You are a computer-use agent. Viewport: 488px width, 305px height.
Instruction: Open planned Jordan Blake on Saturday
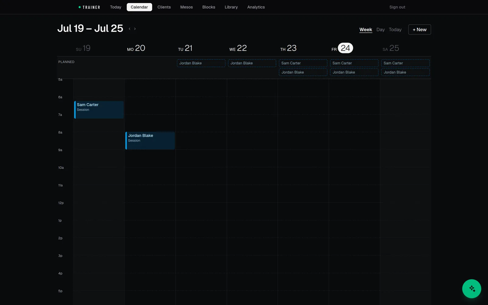click(405, 72)
